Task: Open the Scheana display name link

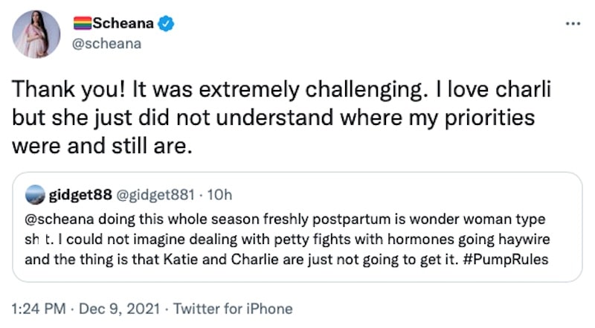Action: pyautogui.click(x=123, y=24)
